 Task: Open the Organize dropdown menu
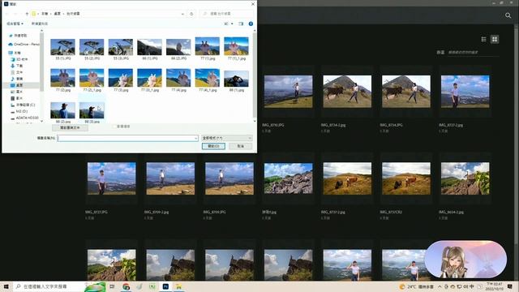15,24
